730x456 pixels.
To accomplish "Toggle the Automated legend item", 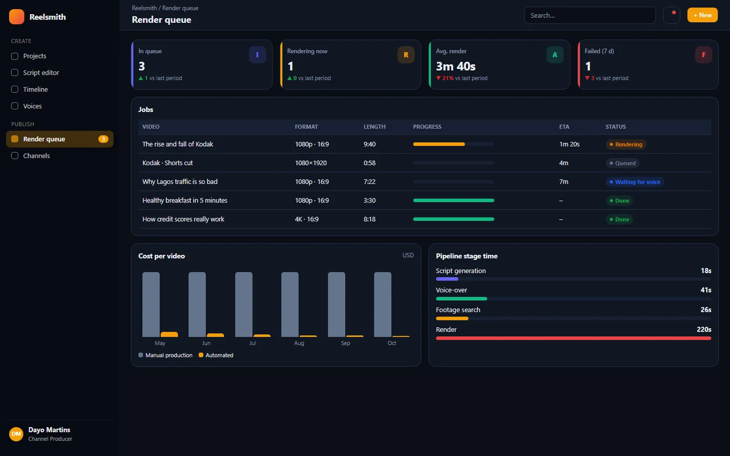I will 216,355.
